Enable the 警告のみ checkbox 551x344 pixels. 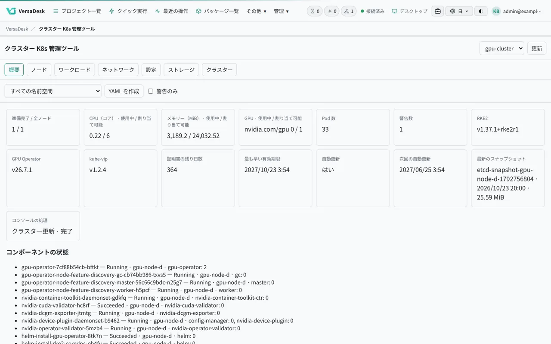(151, 91)
